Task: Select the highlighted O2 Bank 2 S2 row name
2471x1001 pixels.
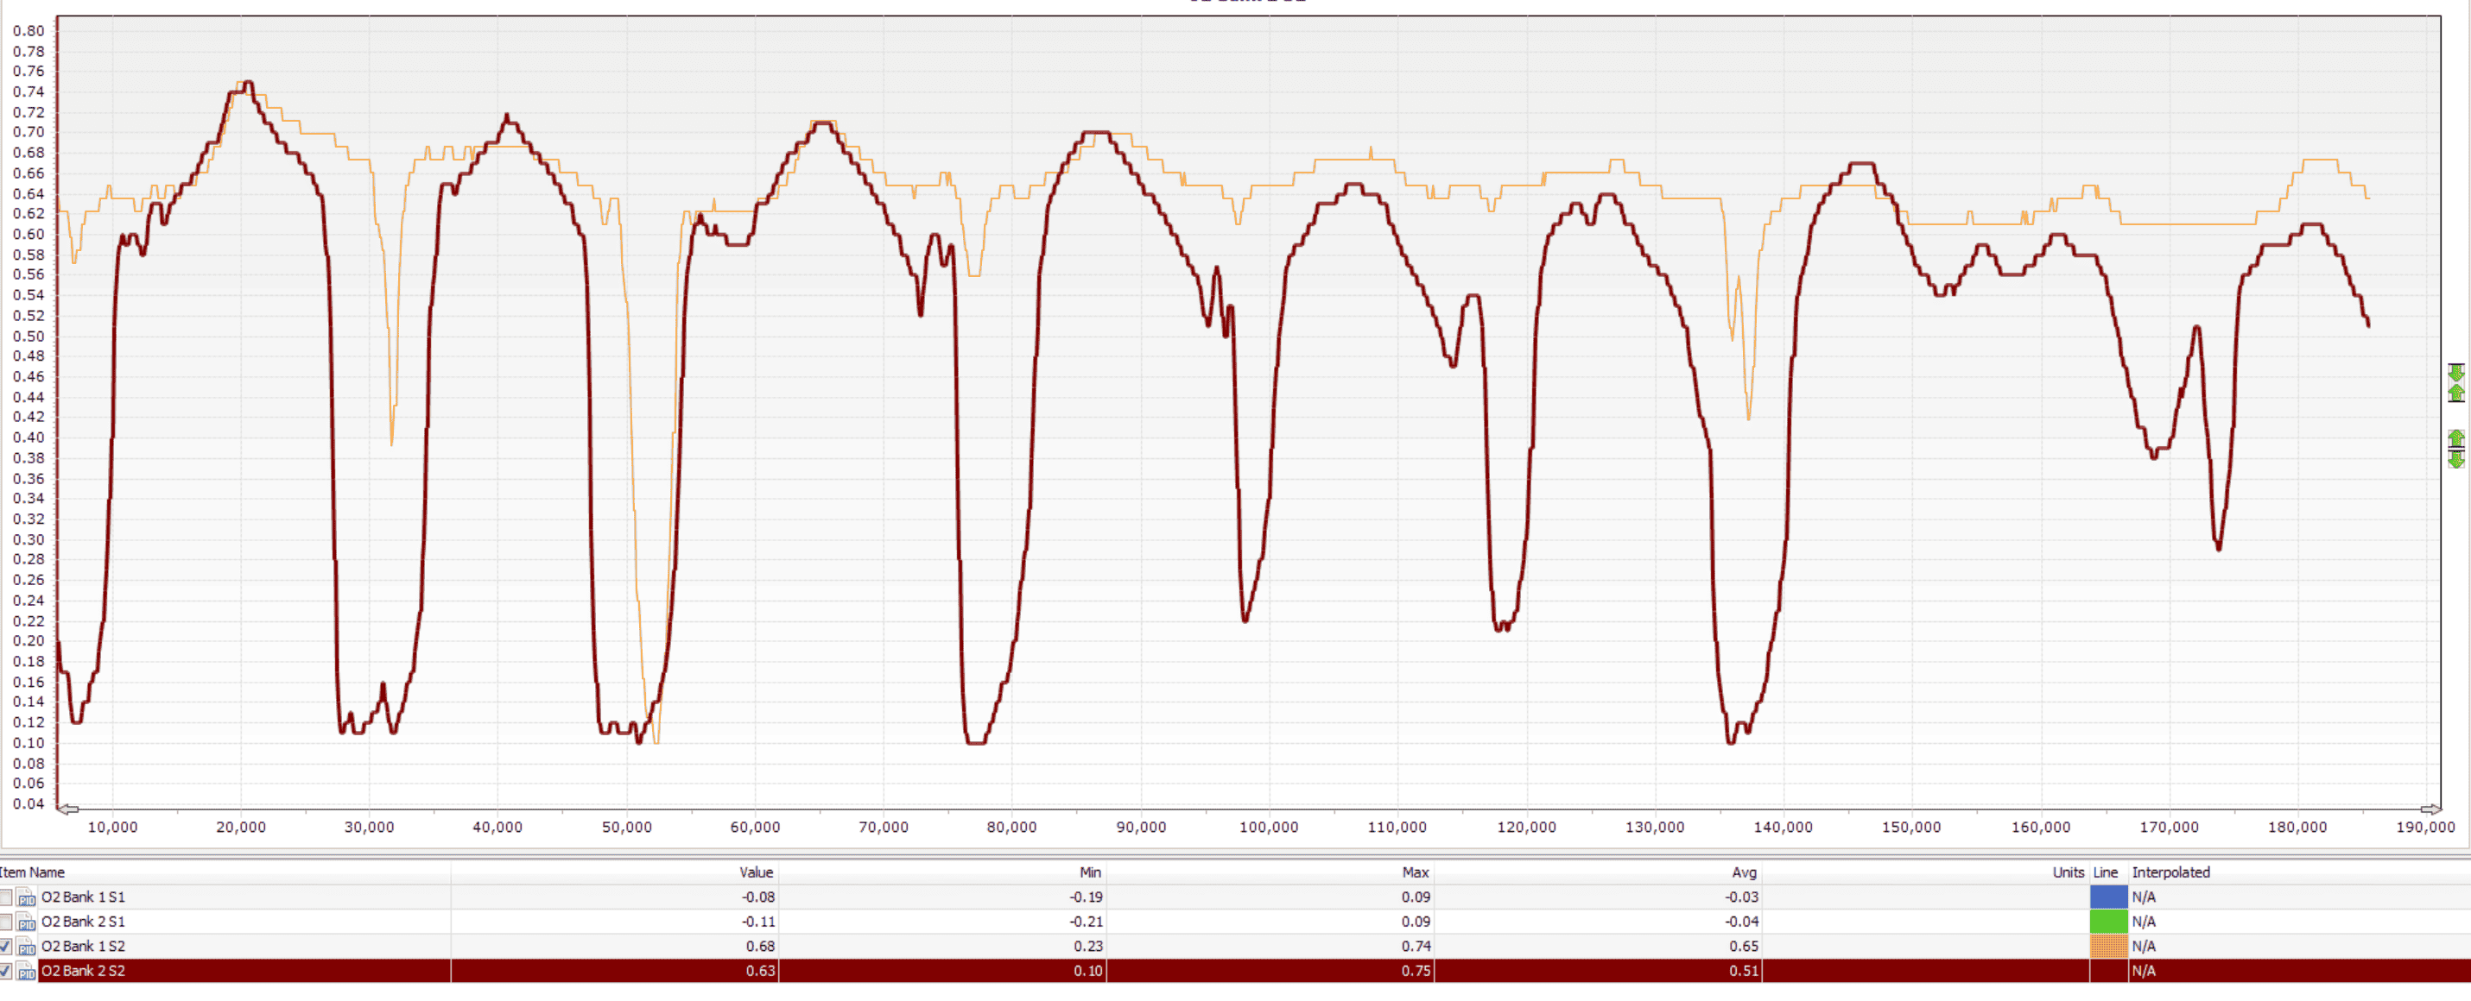Action: pyautogui.click(x=83, y=972)
